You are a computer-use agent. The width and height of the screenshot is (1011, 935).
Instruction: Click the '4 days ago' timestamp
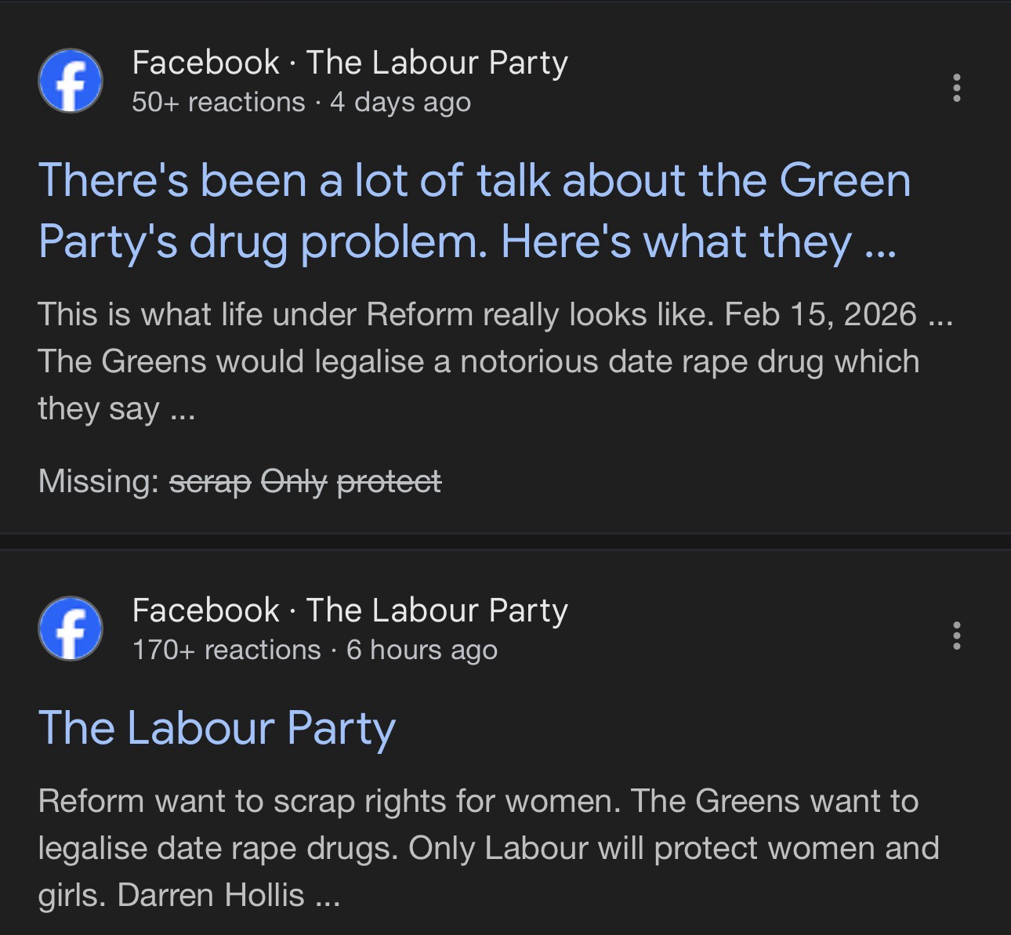[x=400, y=102]
